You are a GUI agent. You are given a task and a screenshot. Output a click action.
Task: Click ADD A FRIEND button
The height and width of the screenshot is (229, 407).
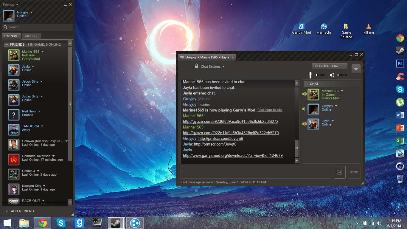click(21, 211)
